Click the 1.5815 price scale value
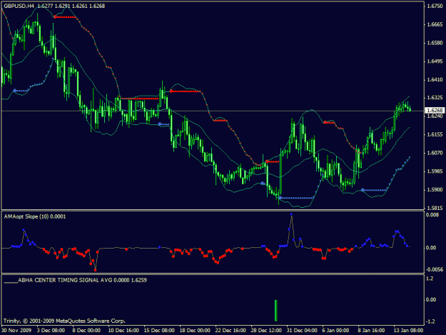446x335 pixels. pos(435,208)
